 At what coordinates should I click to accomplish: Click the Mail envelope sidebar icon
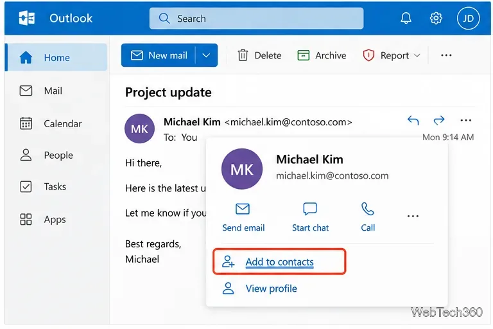tap(26, 91)
